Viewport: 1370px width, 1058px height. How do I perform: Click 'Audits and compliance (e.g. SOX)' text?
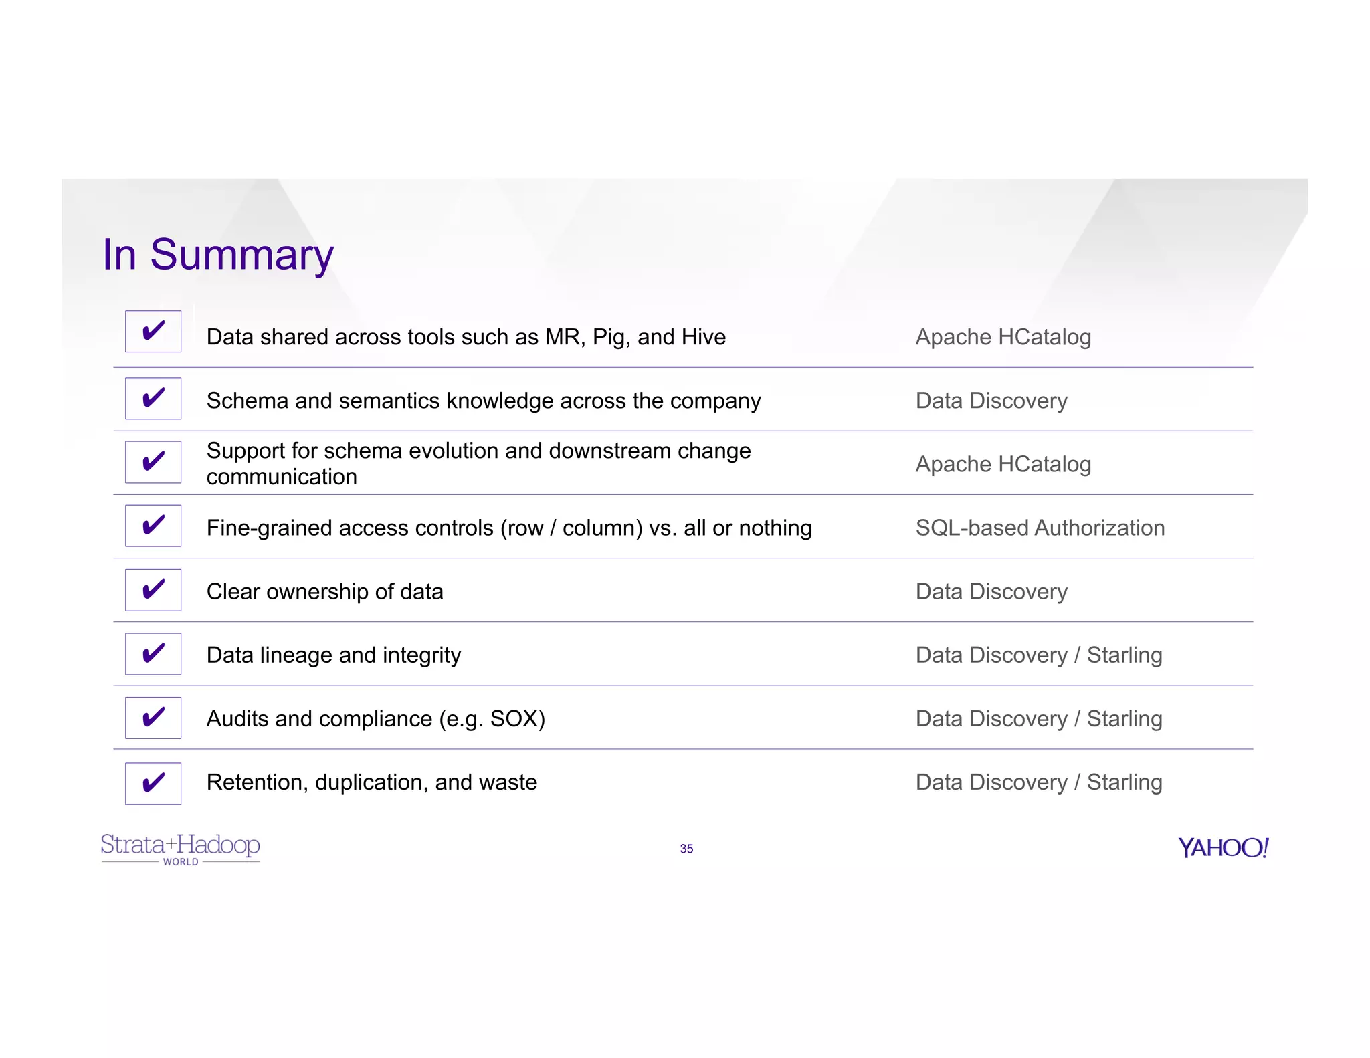coord(376,719)
